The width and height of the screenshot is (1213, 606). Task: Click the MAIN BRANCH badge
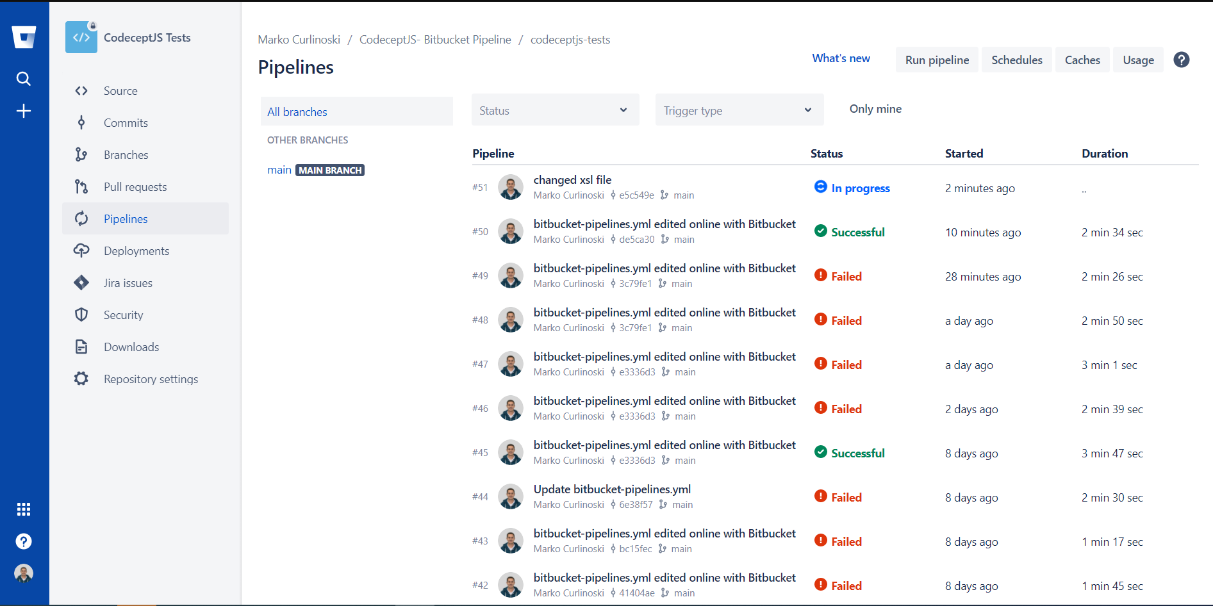tap(330, 170)
